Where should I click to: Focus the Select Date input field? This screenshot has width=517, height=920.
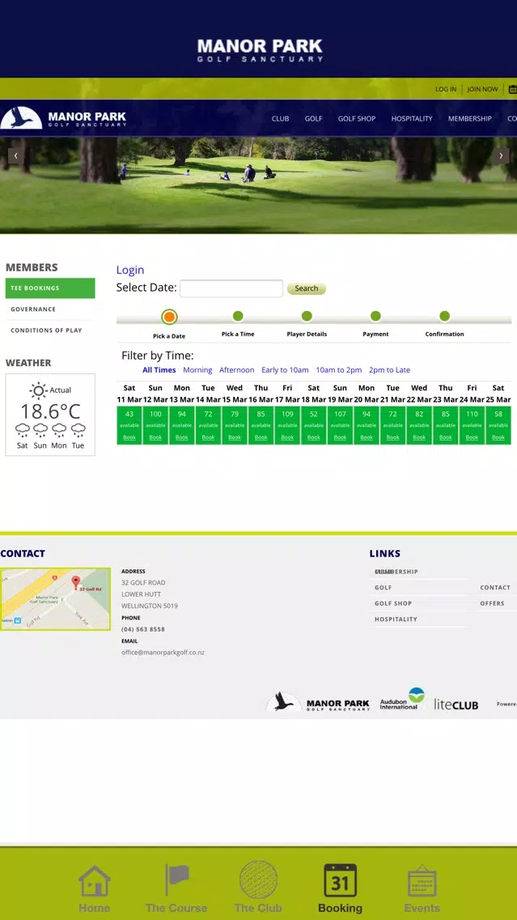pyautogui.click(x=231, y=288)
